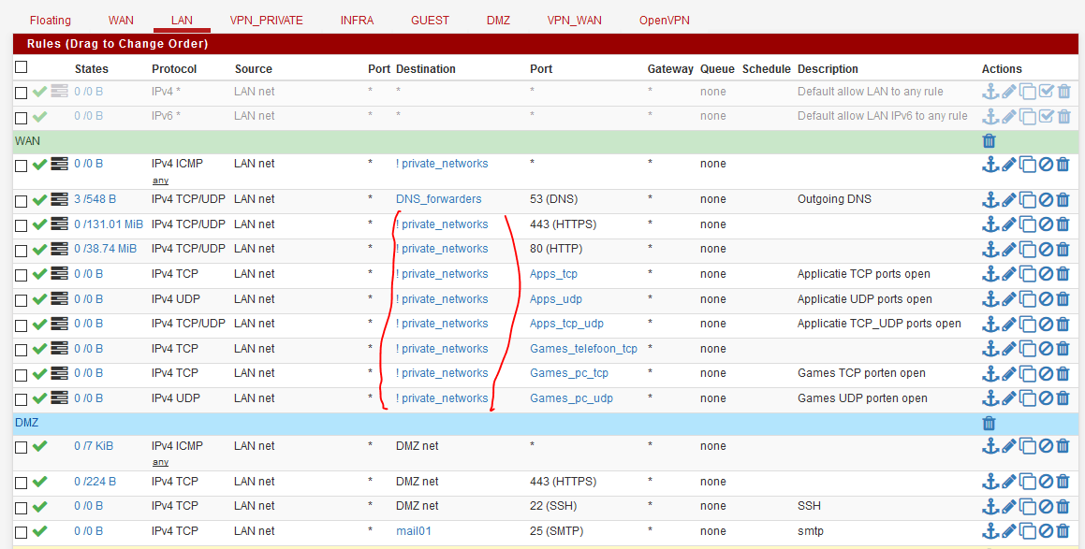Copy the Games_telefoon_tcp rule
1085x549 pixels.
coord(1028,349)
